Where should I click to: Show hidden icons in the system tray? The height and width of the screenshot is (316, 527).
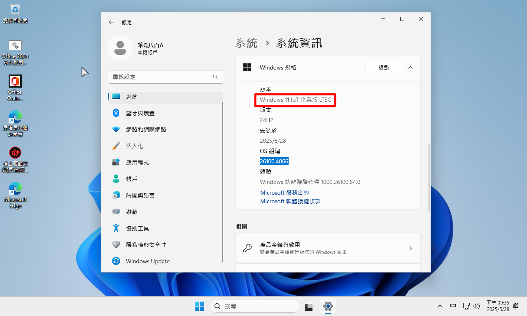click(440, 306)
